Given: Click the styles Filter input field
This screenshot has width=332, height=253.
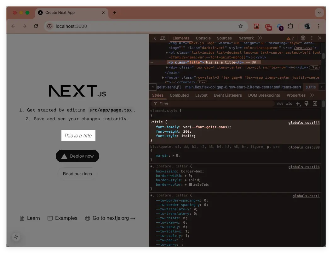Looking at the screenshot, I should (213, 104).
